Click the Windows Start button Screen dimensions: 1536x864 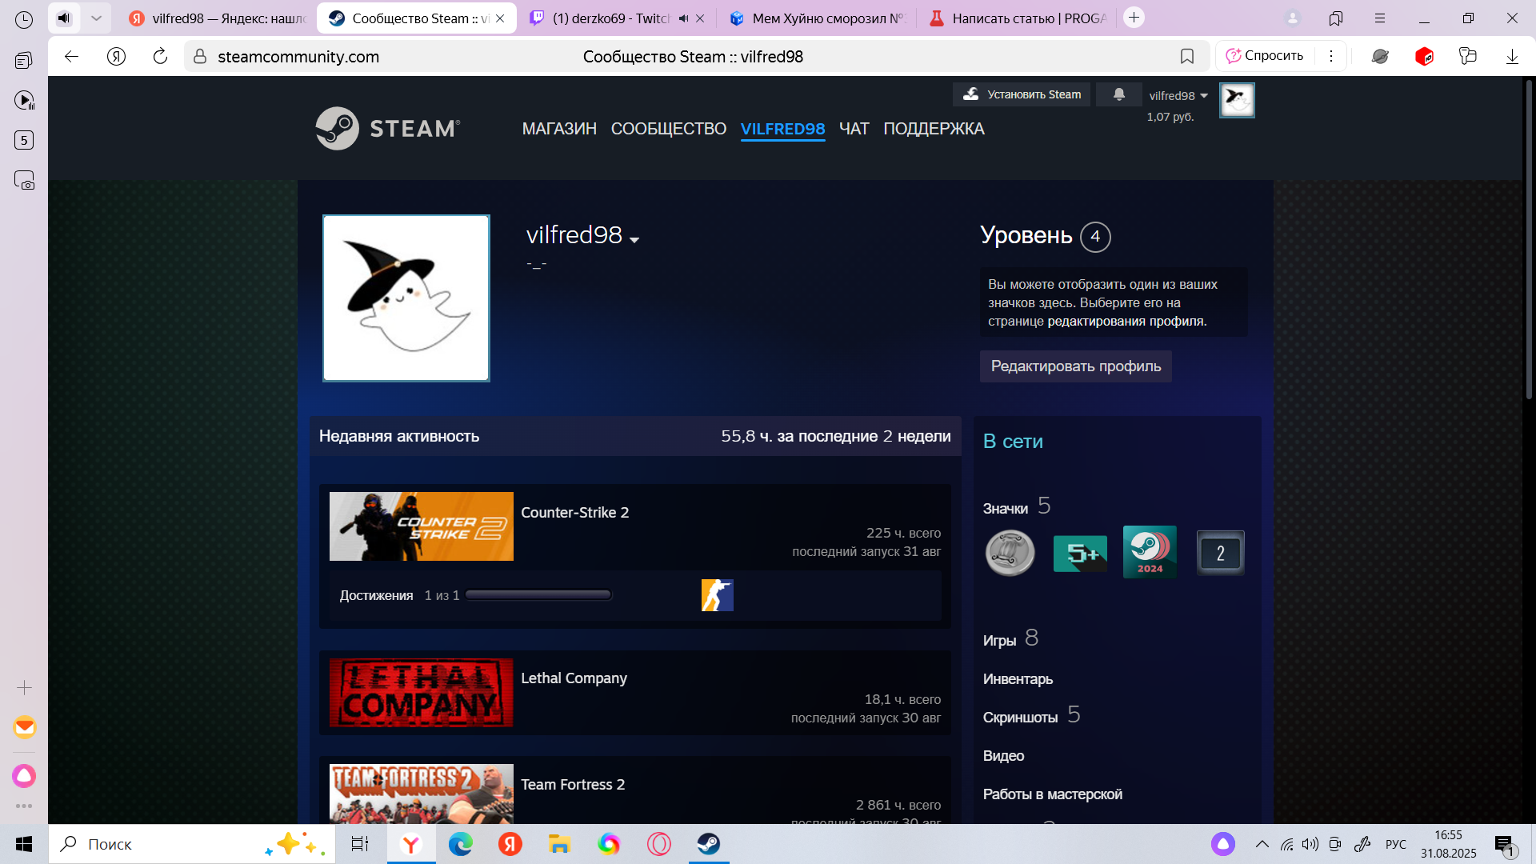coord(24,844)
